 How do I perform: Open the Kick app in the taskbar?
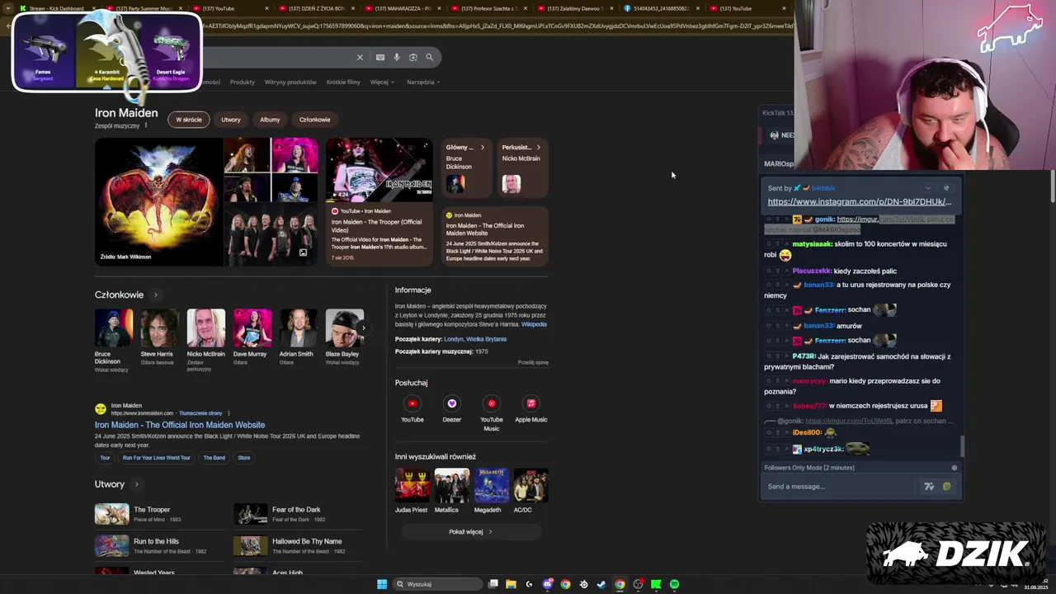(x=656, y=584)
